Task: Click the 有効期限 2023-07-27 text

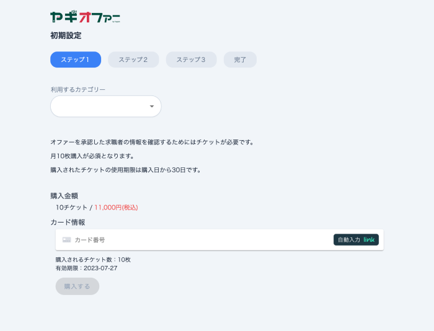Action: [x=86, y=268]
